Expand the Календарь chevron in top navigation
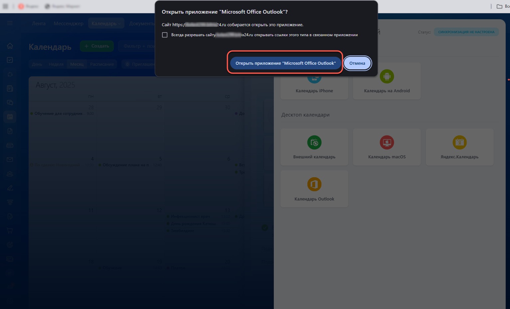Viewport: 510px width, 309px height. pos(119,24)
